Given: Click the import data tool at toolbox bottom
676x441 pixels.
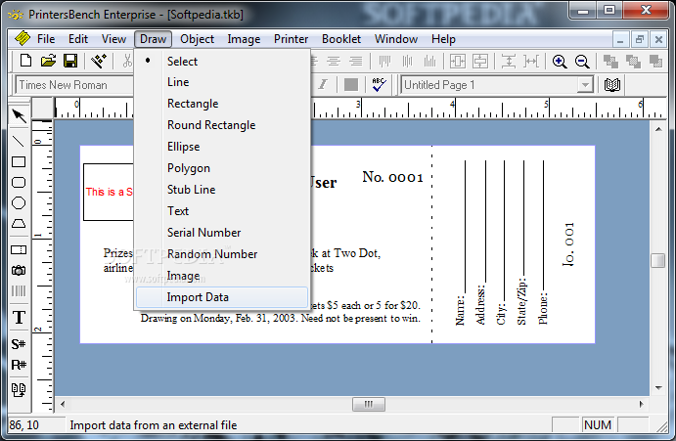Looking at the screenshot, I should pyautogui.click(x=19, y=390).
